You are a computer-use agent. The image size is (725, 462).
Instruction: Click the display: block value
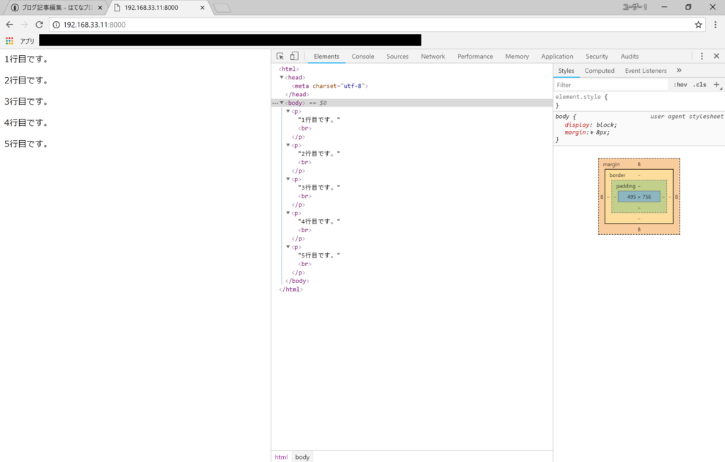[x=605, y=125]
